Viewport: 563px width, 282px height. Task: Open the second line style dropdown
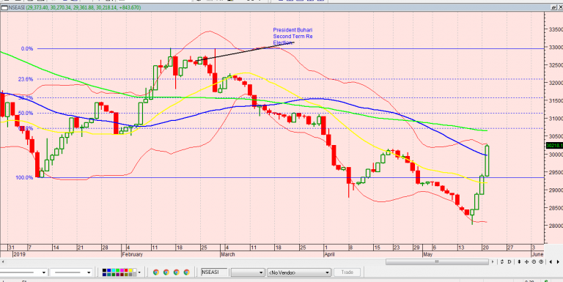click(71, 272)
